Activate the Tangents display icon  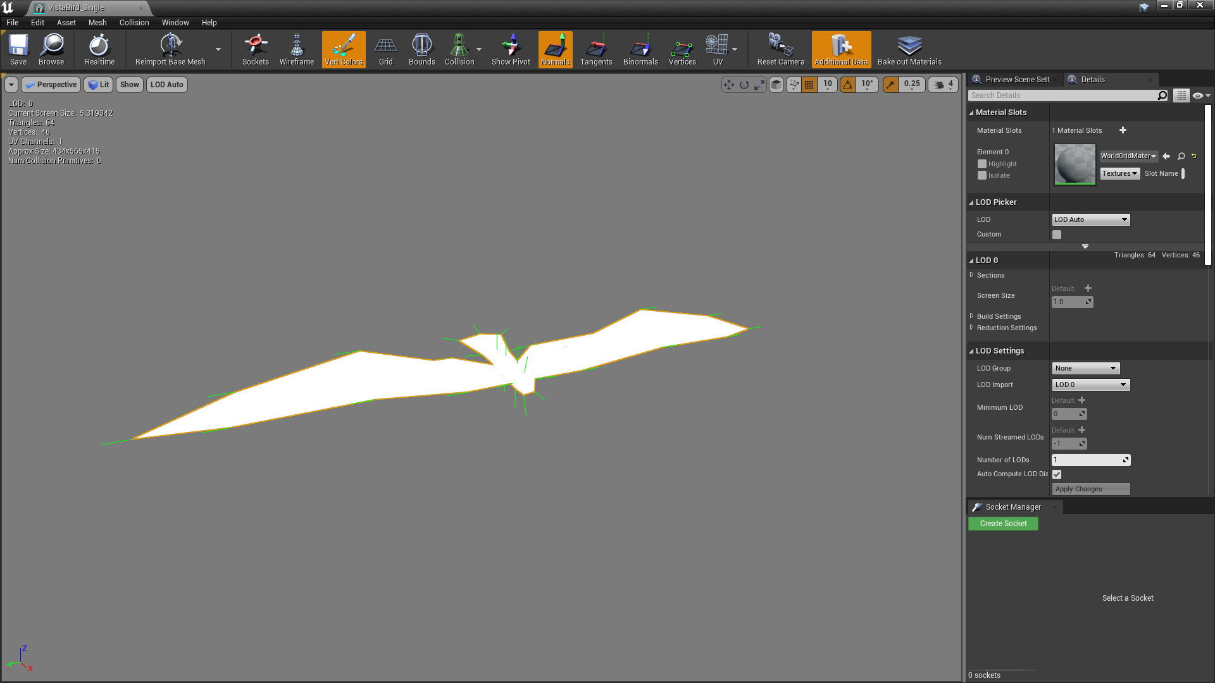(596, 49)
